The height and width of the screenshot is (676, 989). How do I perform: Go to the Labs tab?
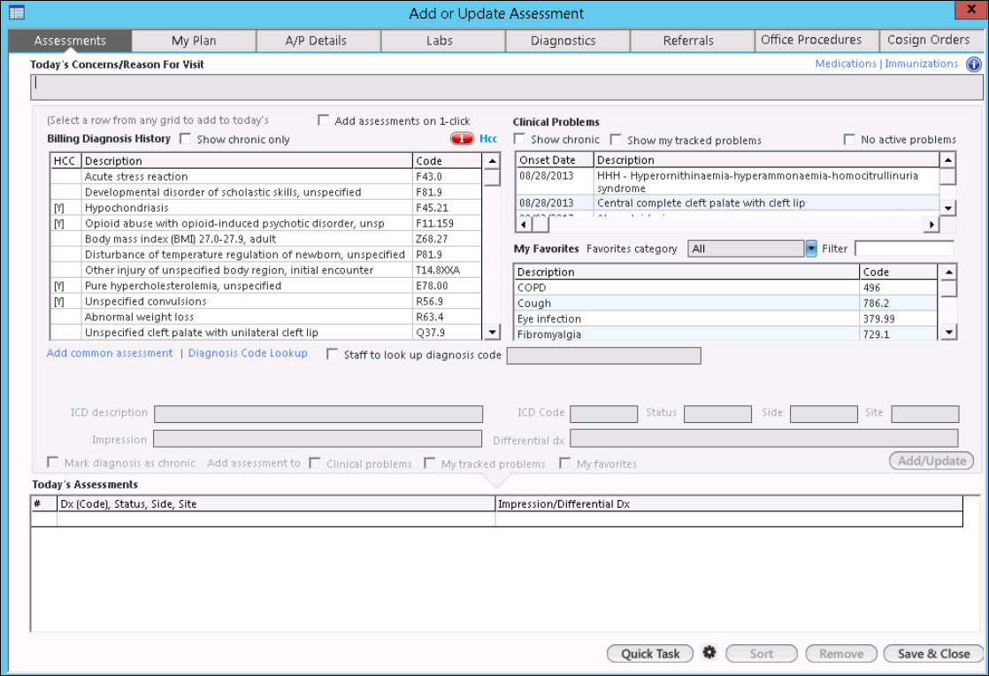click(x=440, y=41)
